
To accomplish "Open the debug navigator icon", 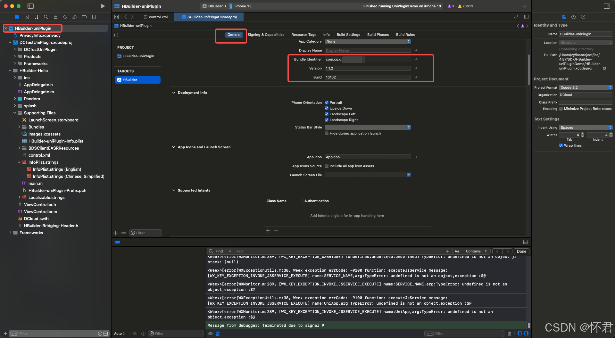I will click(75, 17).
